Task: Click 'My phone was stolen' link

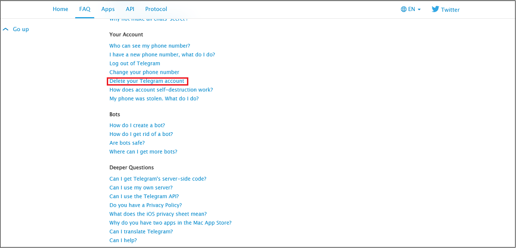Action: (154, 98)
